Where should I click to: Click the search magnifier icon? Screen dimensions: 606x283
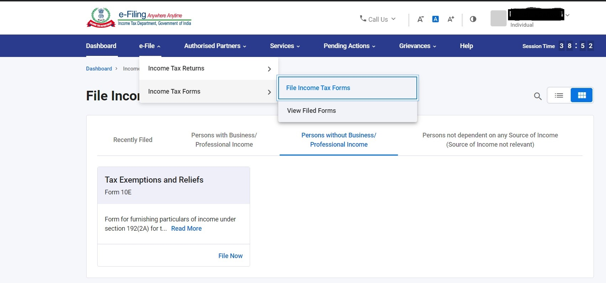point(538,96)
